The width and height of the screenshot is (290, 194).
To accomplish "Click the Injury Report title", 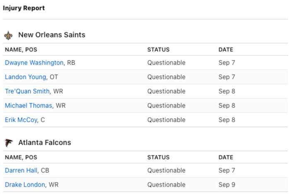I will (24, 8).
